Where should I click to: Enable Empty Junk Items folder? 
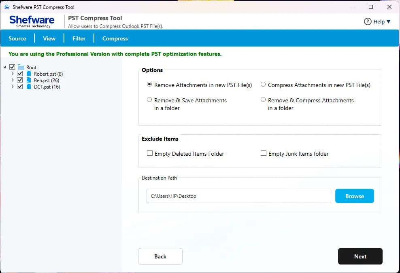(x=264, y=153)
